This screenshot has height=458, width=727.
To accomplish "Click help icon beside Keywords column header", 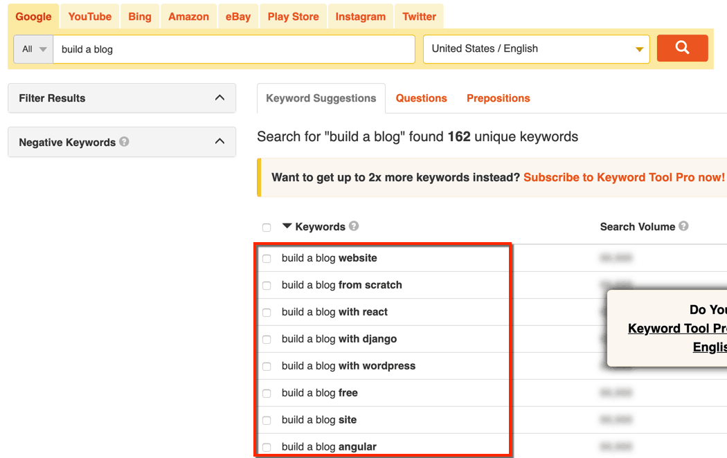I will point(354,226).
